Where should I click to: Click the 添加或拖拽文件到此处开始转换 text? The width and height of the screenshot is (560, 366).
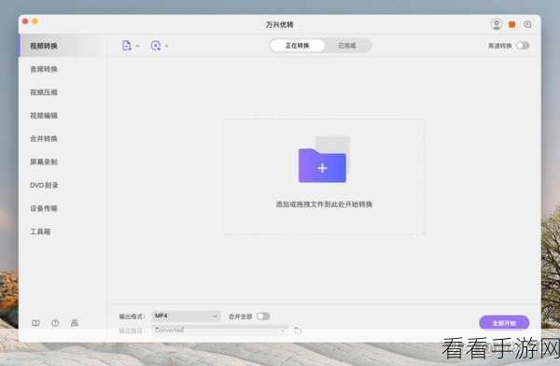tap(324, 204)
